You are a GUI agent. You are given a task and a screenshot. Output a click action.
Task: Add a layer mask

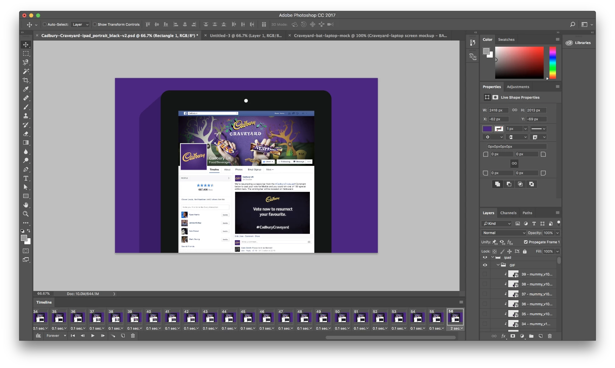[x=513, y=336]
